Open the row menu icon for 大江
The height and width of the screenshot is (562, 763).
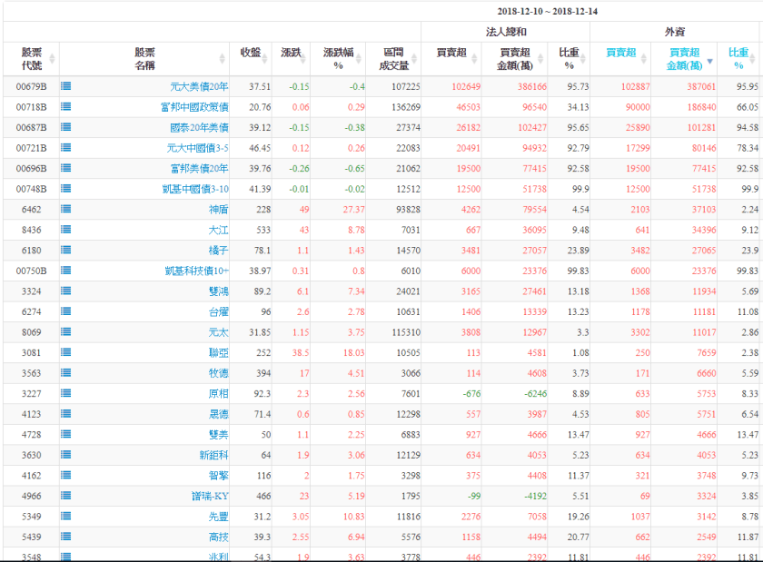66,230
